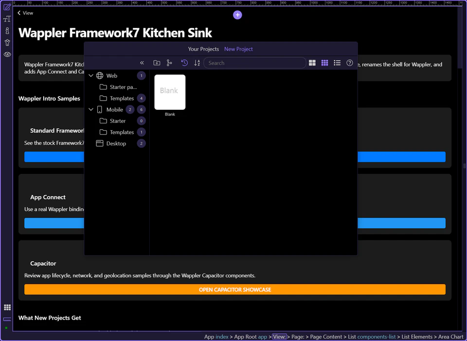This screenshot has width=467, height=341.
Task: Switch to small grid view
Action: coord(324,63)
